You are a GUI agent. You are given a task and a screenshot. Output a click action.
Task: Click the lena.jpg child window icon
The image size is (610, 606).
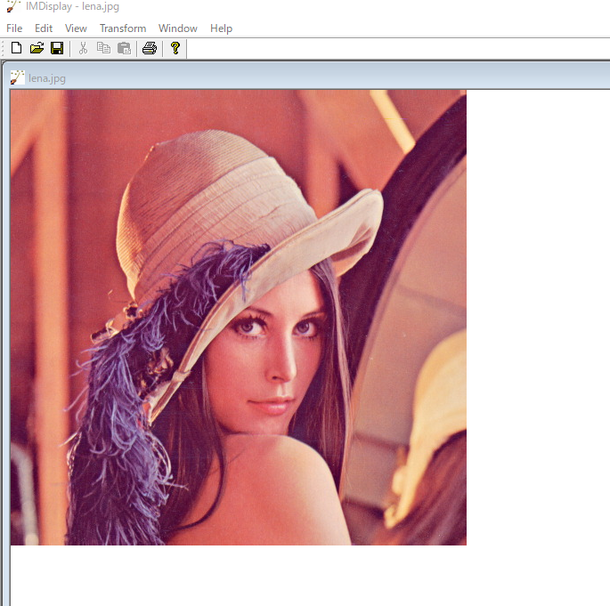click(17, 77)
